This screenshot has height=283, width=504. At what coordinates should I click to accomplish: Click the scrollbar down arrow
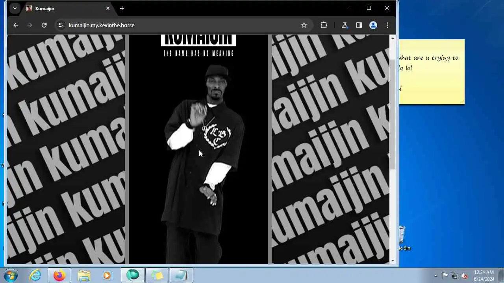point(393,261)
